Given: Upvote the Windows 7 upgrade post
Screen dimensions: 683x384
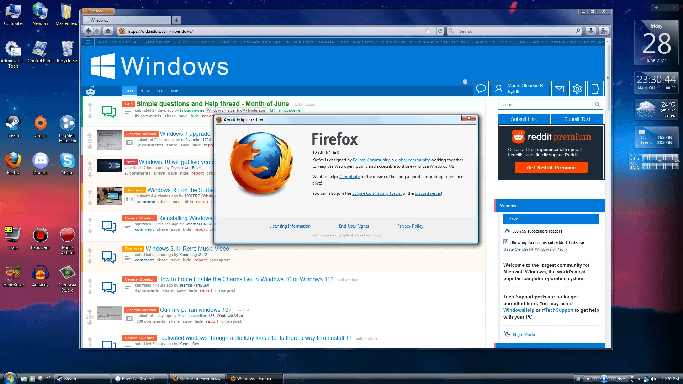Looking at the screenshot, I should tap(90, 135).
